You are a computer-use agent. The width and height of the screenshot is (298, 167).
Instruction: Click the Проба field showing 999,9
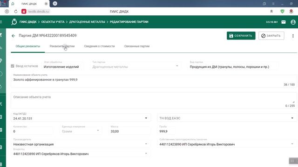click(166, 131)
